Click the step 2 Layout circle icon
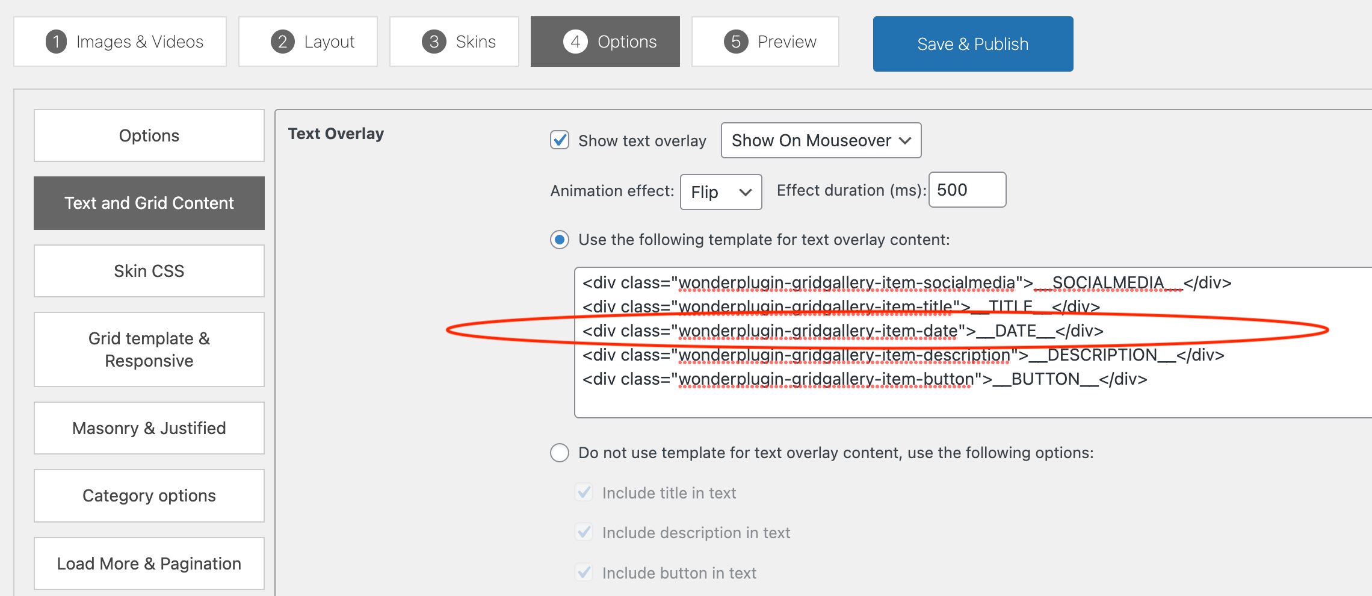 [282, 41]
